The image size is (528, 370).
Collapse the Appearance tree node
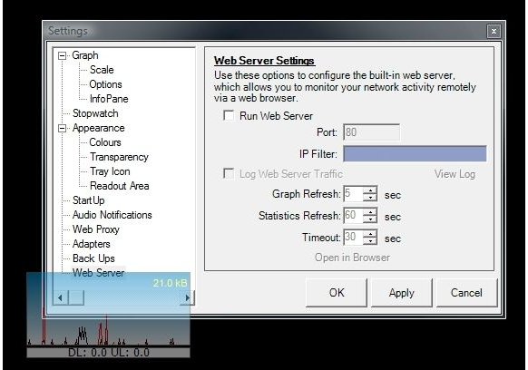coord(62,128)
